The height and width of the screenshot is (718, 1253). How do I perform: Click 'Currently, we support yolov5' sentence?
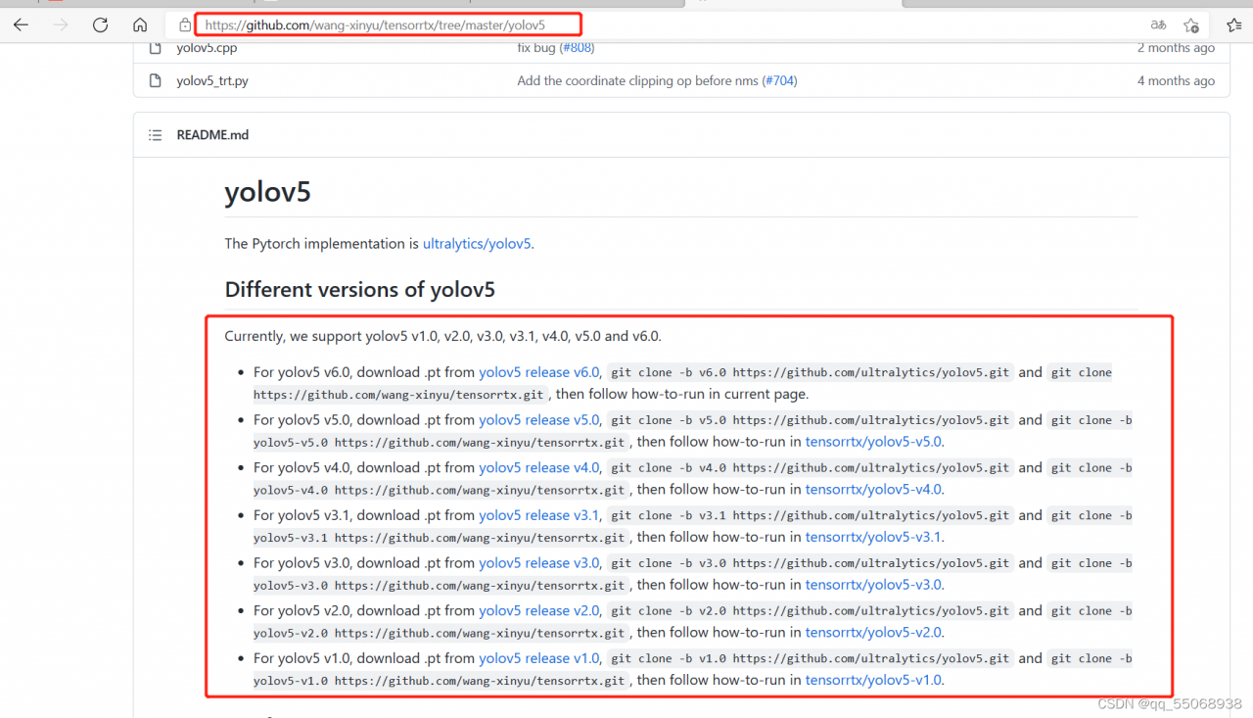[443, 336]
